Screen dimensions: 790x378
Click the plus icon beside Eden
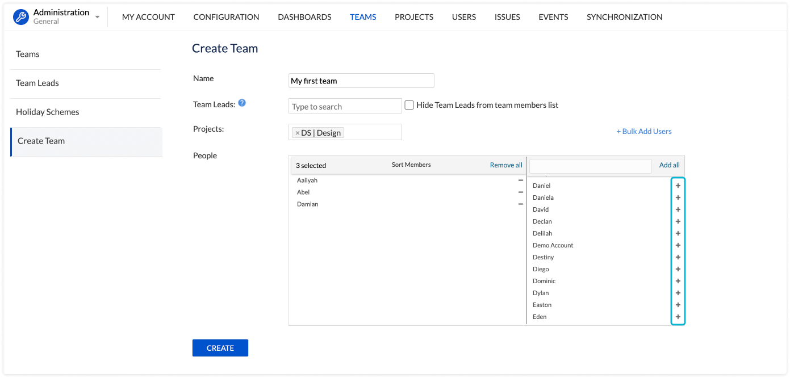pyautogui.click(x=678, y=317)
